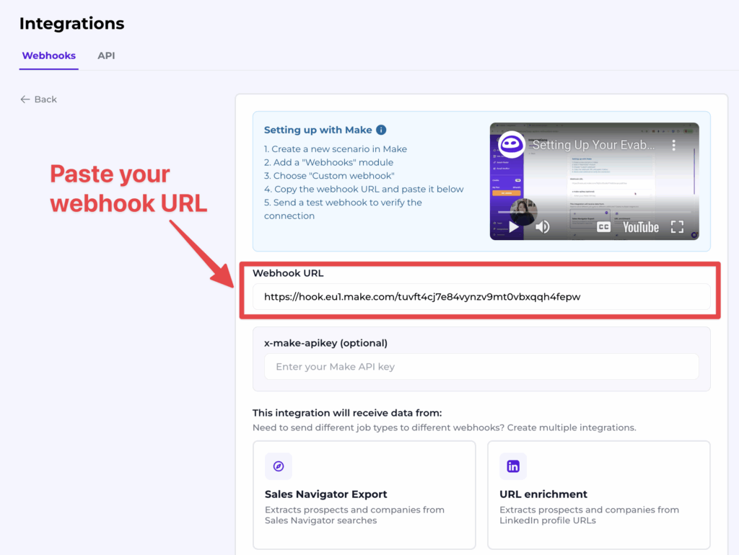739x555 pixels.
Task: Select the URL enrichment integration card
Action: coord(598,494)
